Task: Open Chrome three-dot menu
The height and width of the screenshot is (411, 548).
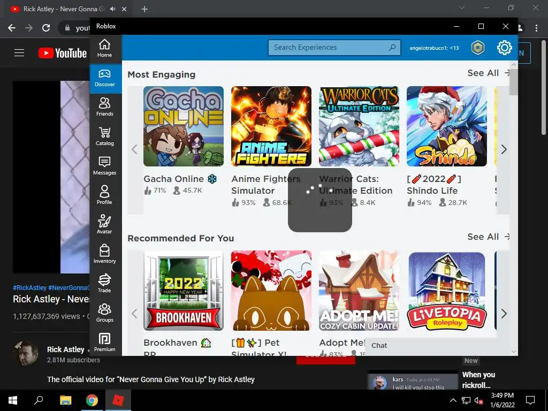Action: point(536,28)
